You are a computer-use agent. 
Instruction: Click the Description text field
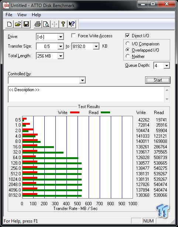click(x=86, y=94)
